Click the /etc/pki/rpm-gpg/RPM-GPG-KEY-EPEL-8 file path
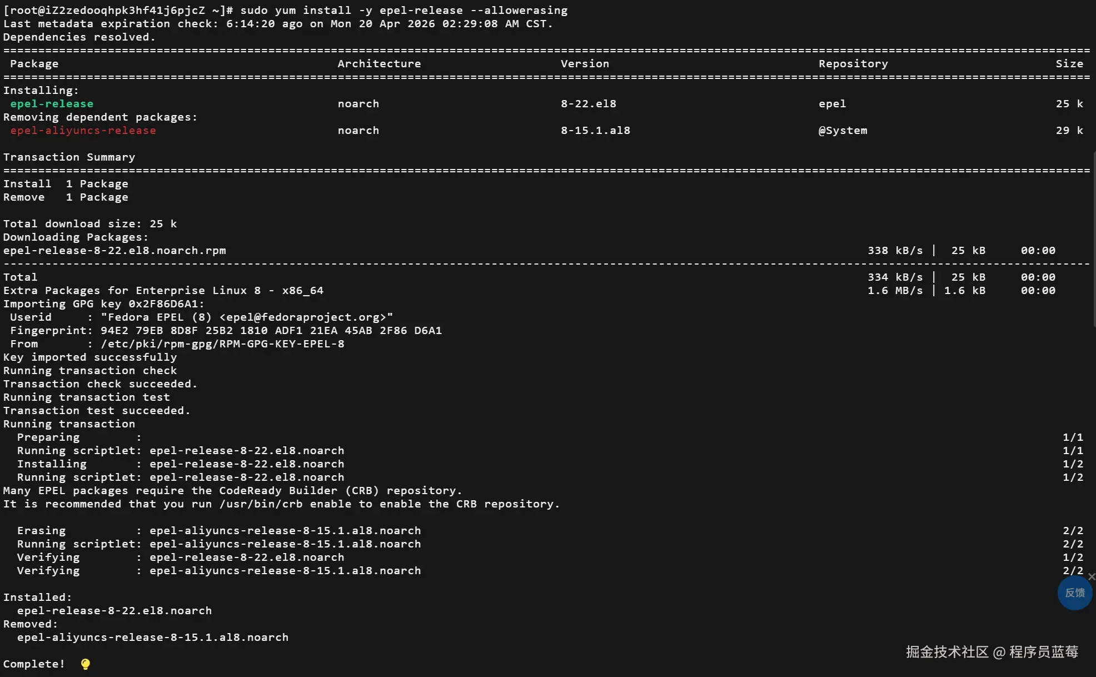The width and height of the screenshot is (1096, 677). pyautogui.click(x=222, y=344)
